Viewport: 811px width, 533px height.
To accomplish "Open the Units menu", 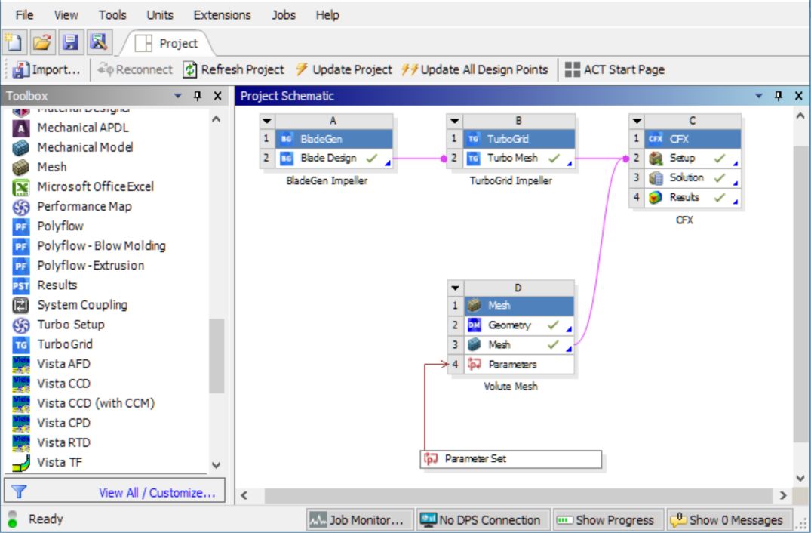I will coord(160,15).
